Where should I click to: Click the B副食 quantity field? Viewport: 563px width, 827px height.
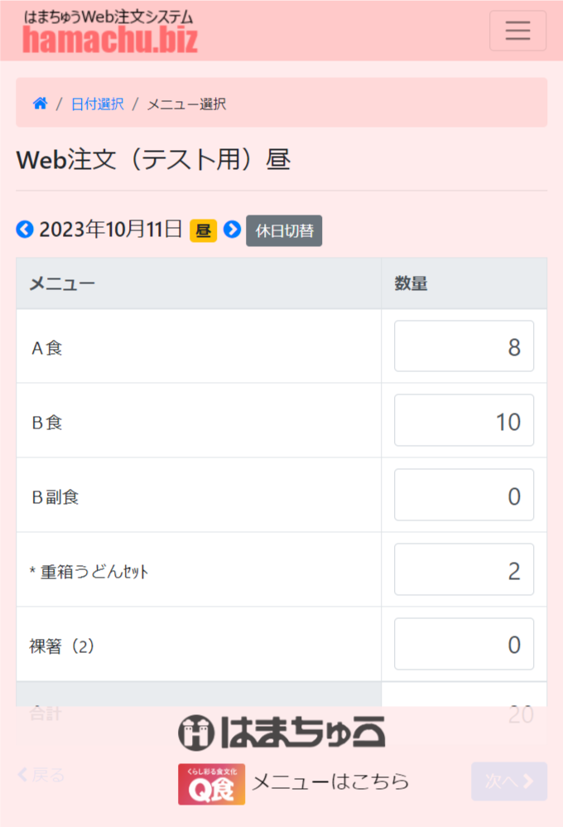pyautogui.click(x=464, y=496)
